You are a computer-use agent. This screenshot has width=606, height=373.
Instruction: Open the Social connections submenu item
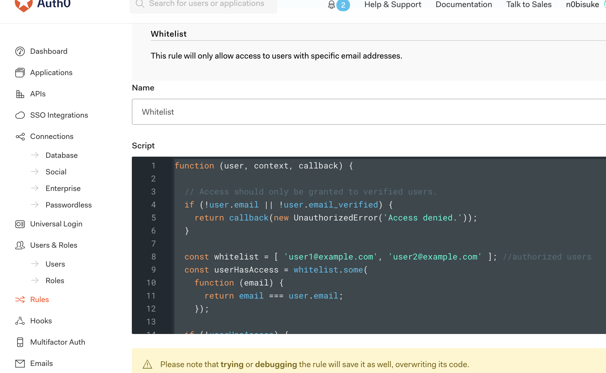[56, 172]
